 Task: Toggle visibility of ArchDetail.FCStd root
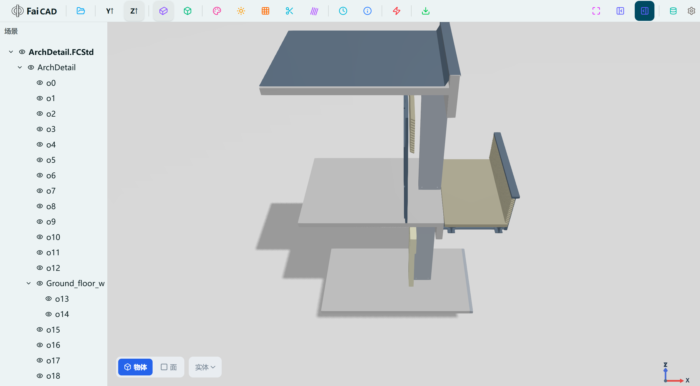[x=22, y=52]
